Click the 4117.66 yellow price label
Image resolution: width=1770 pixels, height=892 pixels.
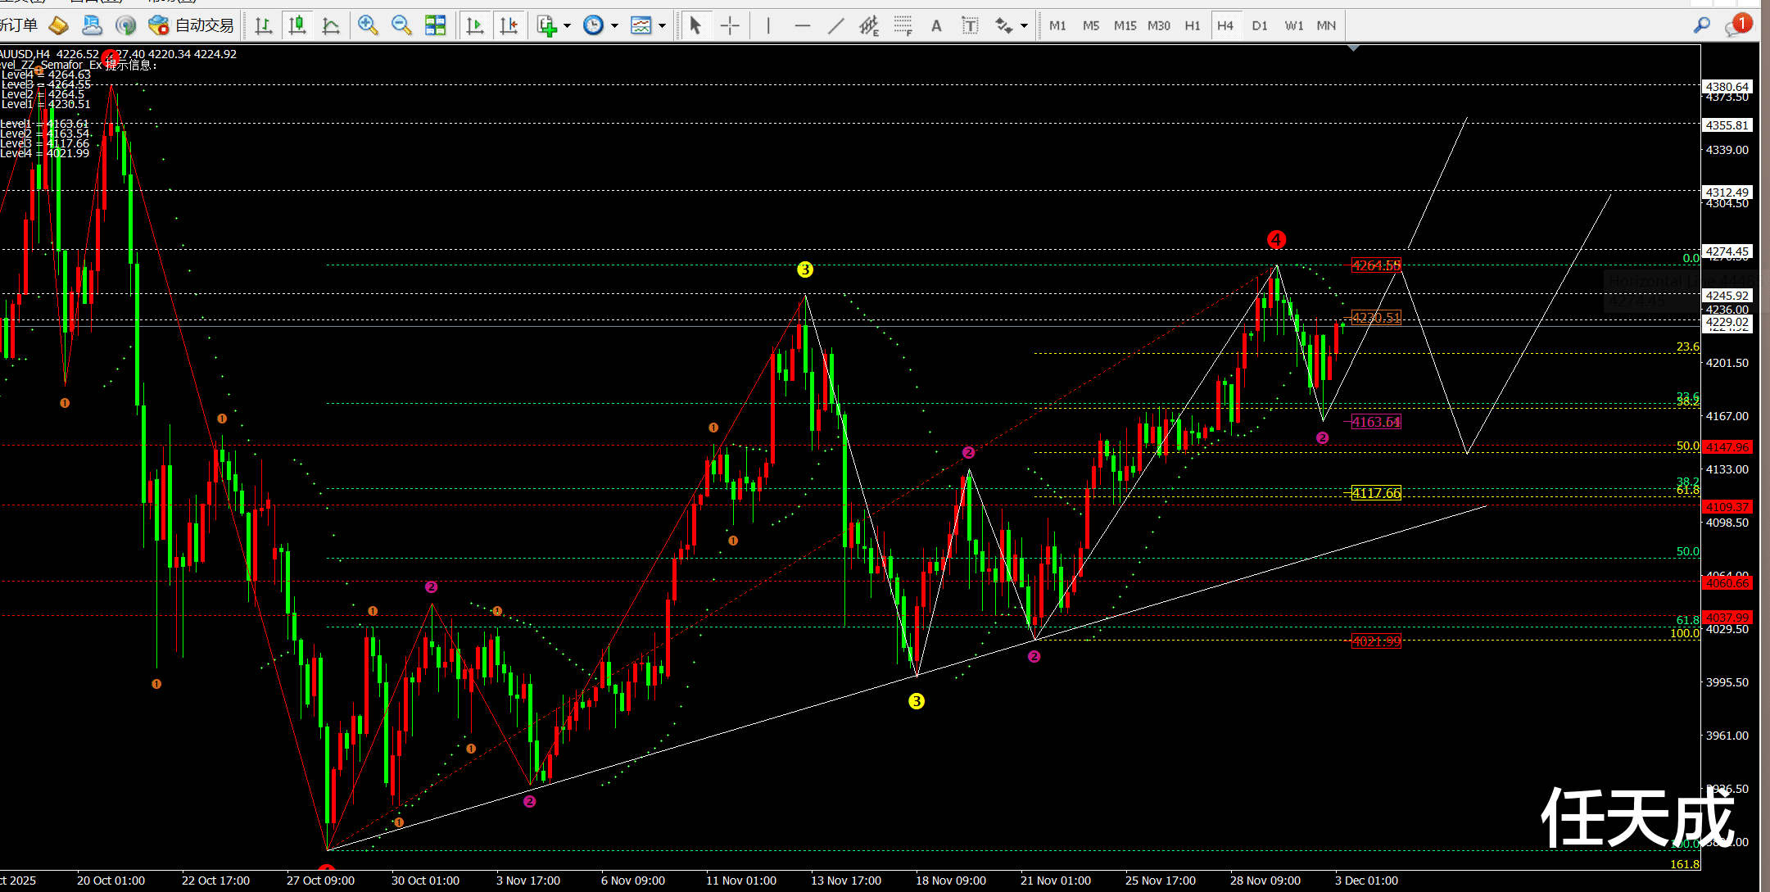pyautogui.click(x=1376, y=493)
